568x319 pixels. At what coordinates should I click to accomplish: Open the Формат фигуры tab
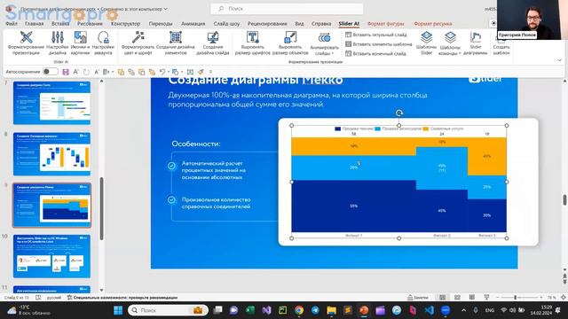[x=385, y=24]
